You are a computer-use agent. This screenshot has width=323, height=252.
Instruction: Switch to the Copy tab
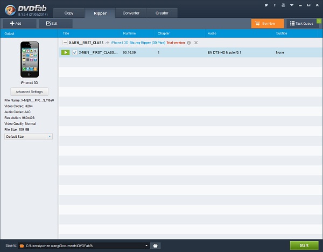point(69,13)
